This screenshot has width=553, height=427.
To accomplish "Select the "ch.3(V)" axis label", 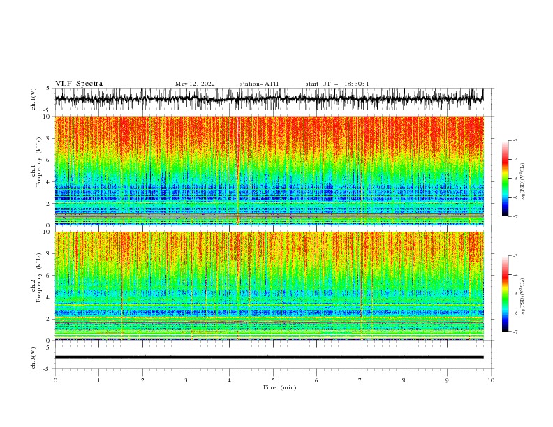I will (x=34, y=359).
